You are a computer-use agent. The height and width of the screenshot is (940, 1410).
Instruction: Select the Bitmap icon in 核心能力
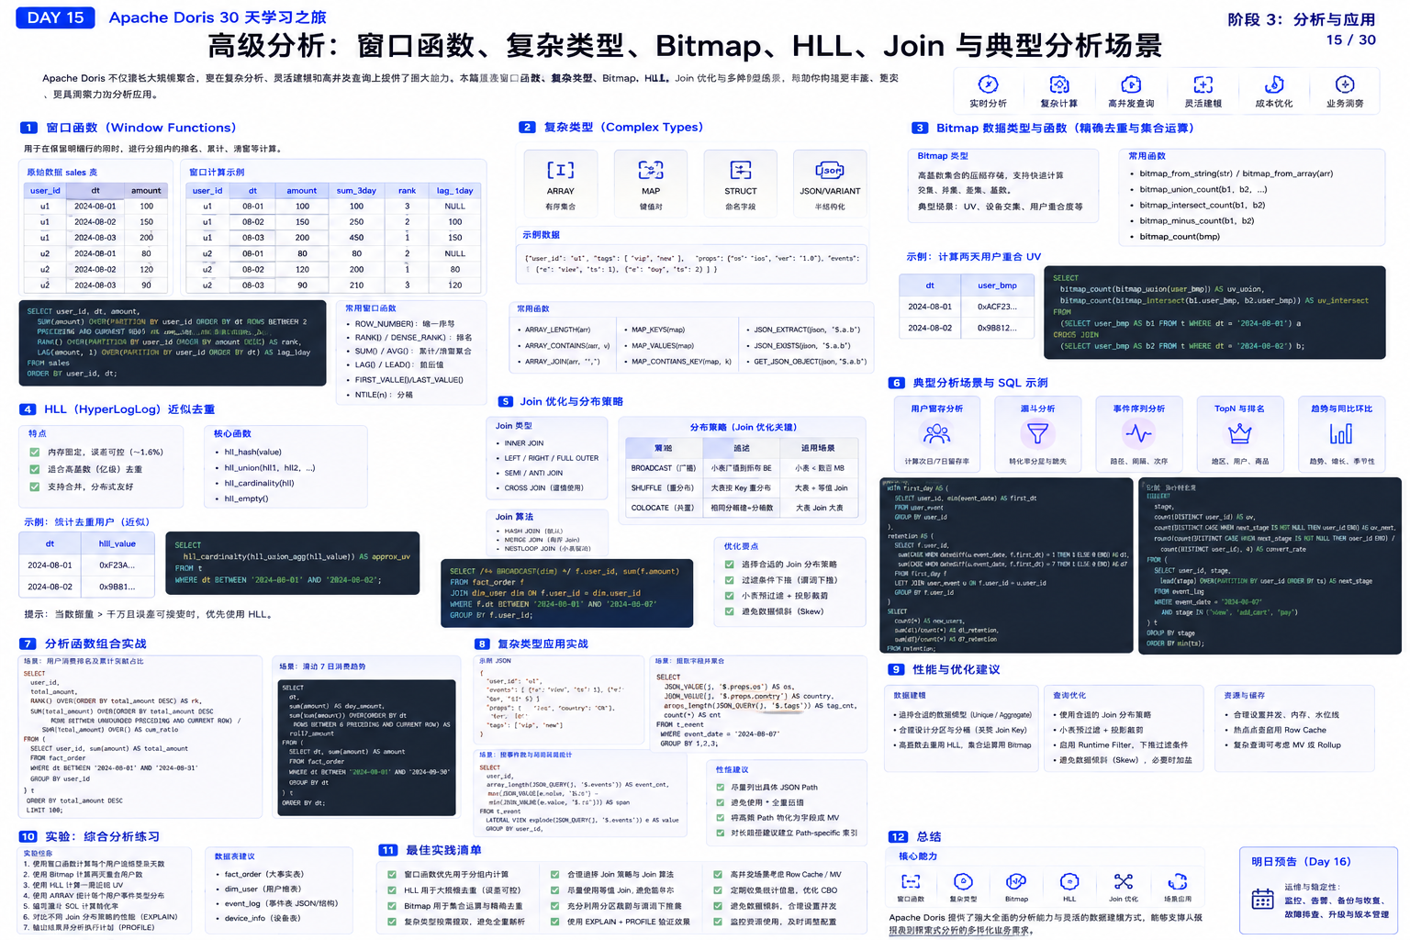1016,882
